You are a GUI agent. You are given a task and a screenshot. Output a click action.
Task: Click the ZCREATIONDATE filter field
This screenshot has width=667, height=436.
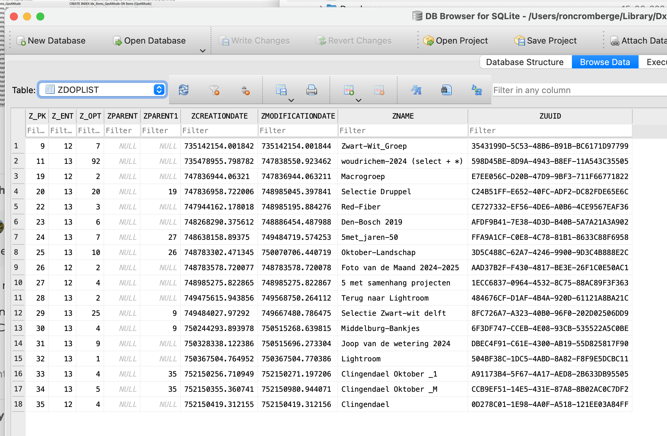(219, 130)
